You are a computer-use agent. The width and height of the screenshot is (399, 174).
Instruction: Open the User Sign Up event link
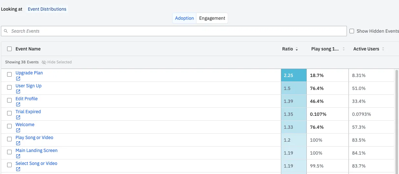(28, 86)
